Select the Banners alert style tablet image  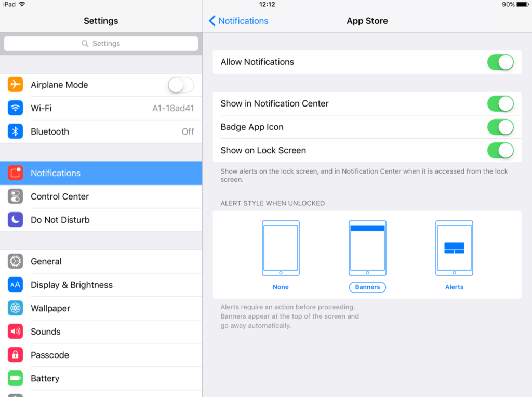367,248
